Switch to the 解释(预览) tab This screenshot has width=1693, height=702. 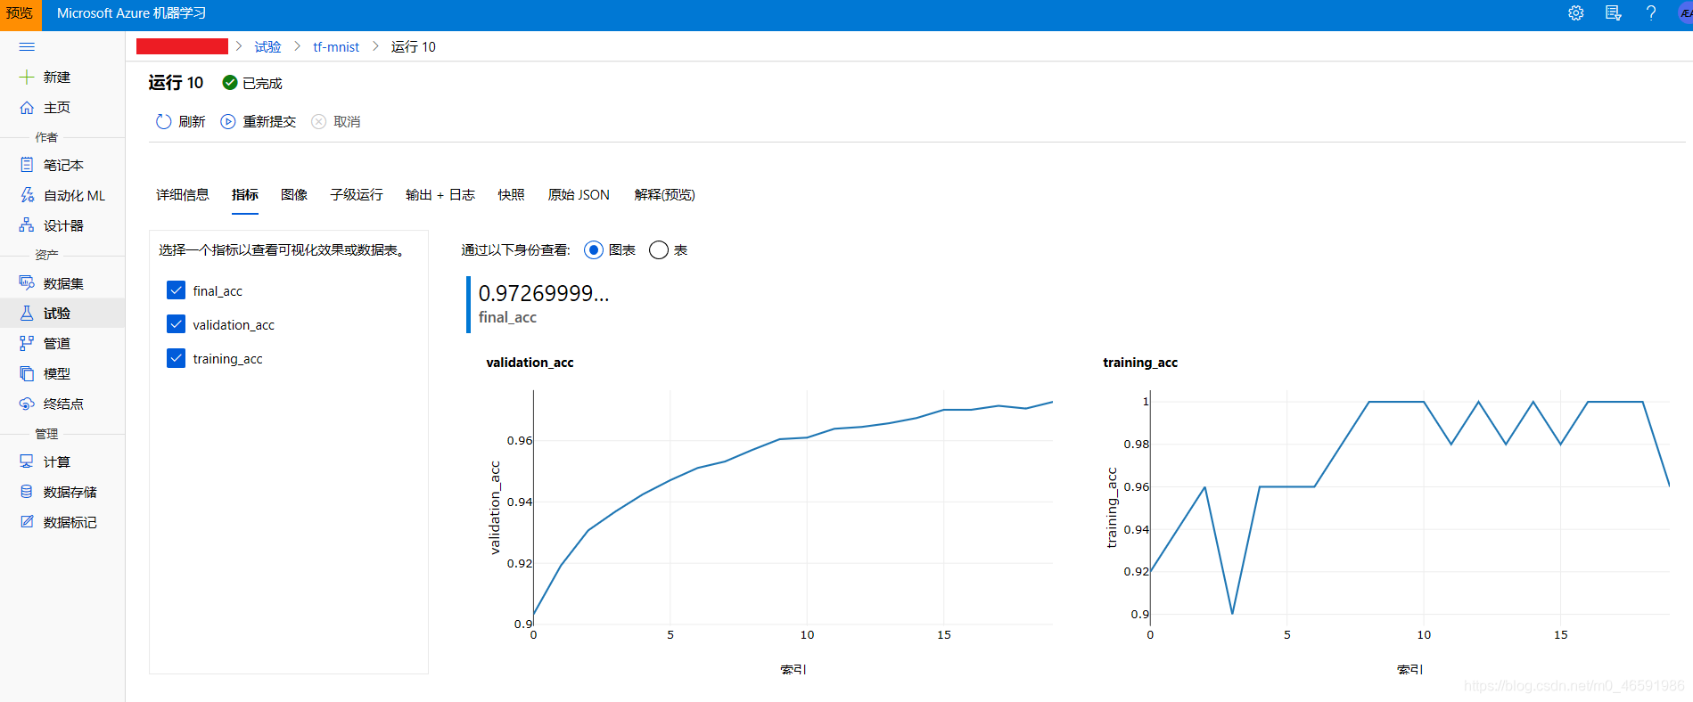click(x=665, y=194)
